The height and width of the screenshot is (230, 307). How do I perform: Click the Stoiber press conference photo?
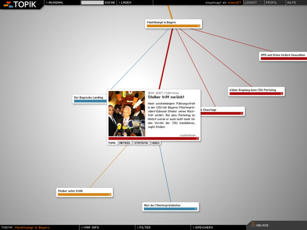click(127, 113)
